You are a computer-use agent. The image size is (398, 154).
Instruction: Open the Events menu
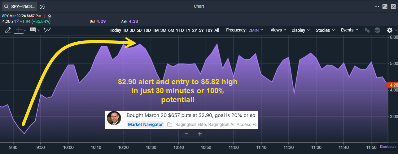click(x=349, y=30)
